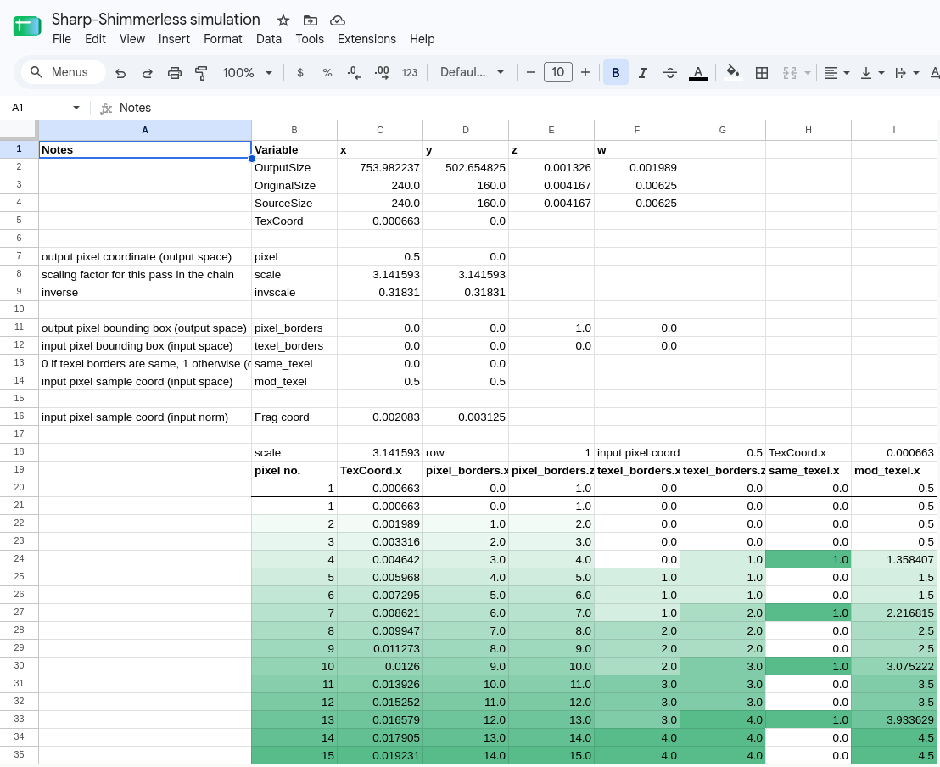Decrease decimal places

coord(355,73)
